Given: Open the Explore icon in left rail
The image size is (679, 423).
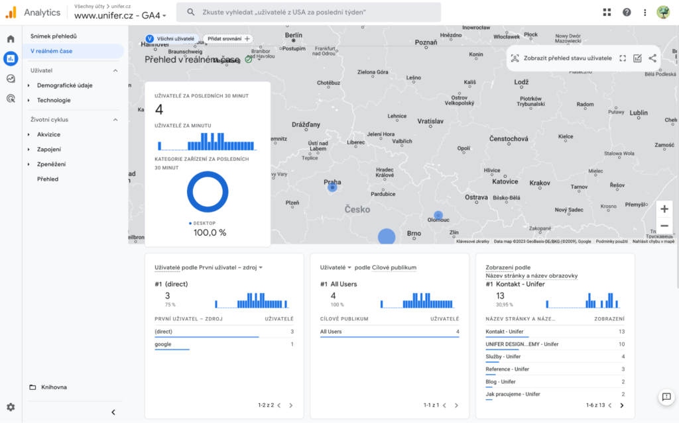Looking at the screenshot, I should pyautogui.click(x=11, y=78).
